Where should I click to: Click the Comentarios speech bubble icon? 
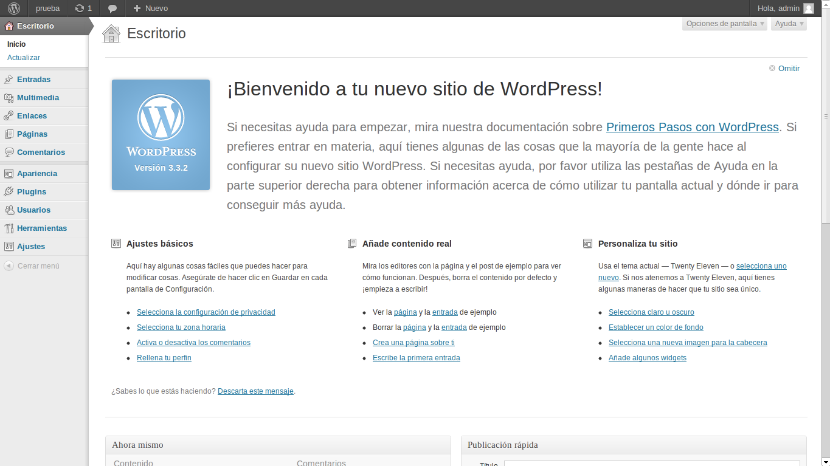pyautogui.click(x=9, y=152)
